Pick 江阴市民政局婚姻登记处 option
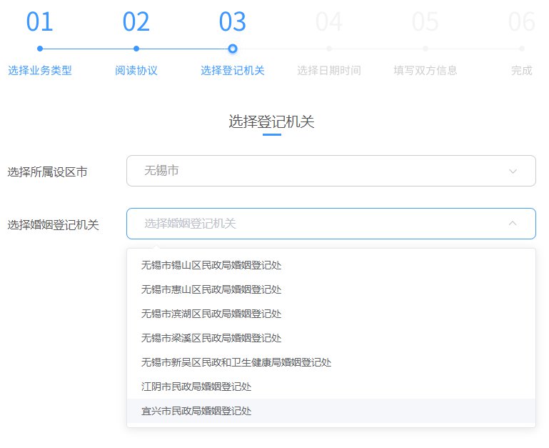Image resolution: width=549 pixels, height=448 pixels. tap(196, 387)
